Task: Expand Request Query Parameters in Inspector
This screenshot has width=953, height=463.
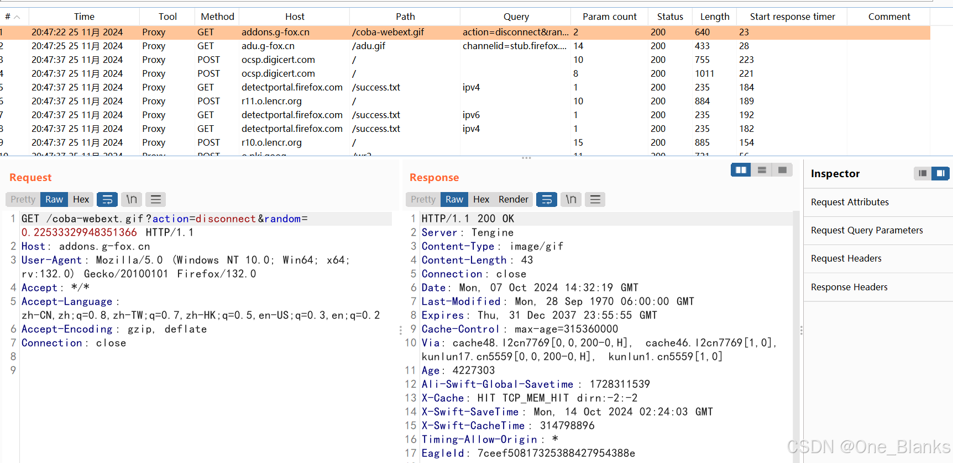Action: [x=878, y=230]
